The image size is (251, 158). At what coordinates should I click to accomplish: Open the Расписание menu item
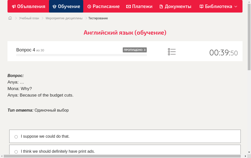coord(106,7)
